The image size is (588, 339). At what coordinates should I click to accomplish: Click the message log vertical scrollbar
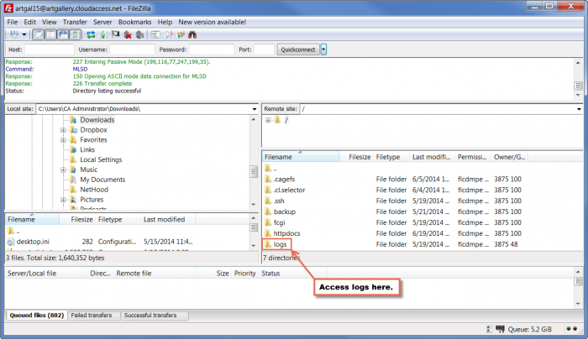tap(578, 79)
